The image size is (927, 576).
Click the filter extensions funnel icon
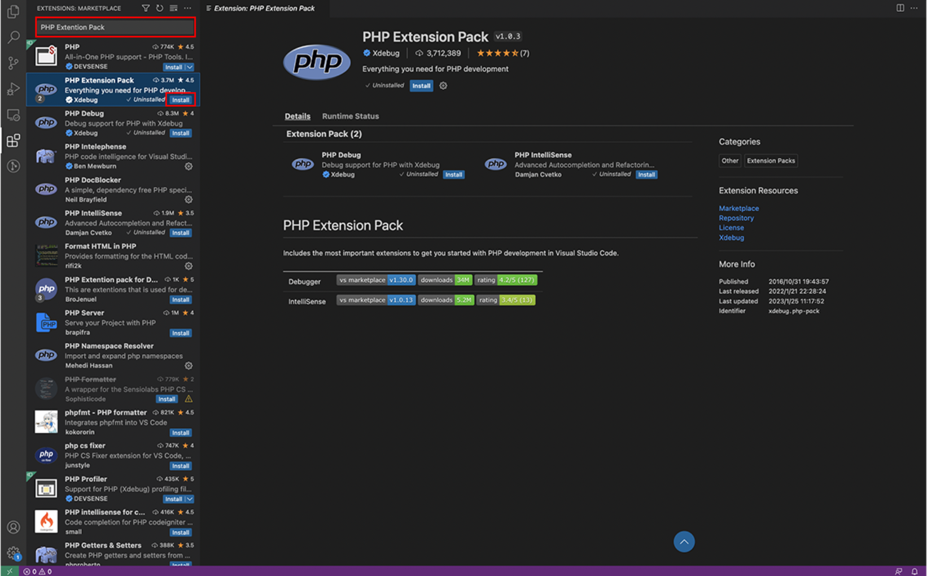pos(146,8)
